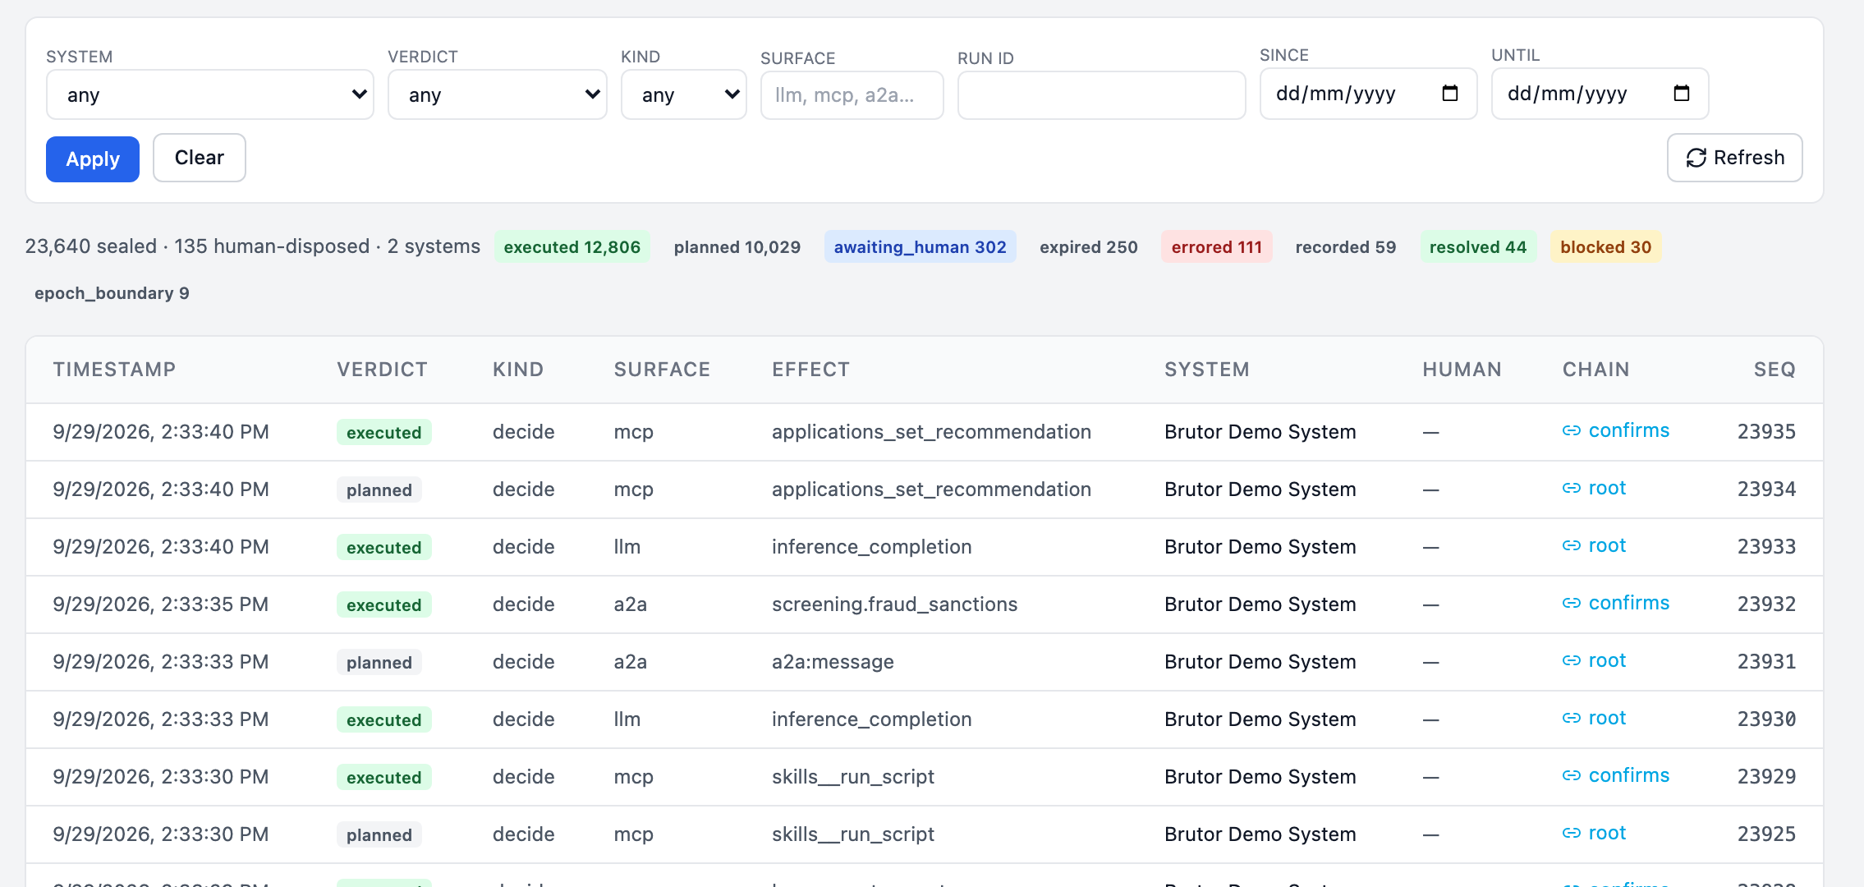
Task: Click the screening.fraud_sanctions effect cell
Action: click(894, 604)
